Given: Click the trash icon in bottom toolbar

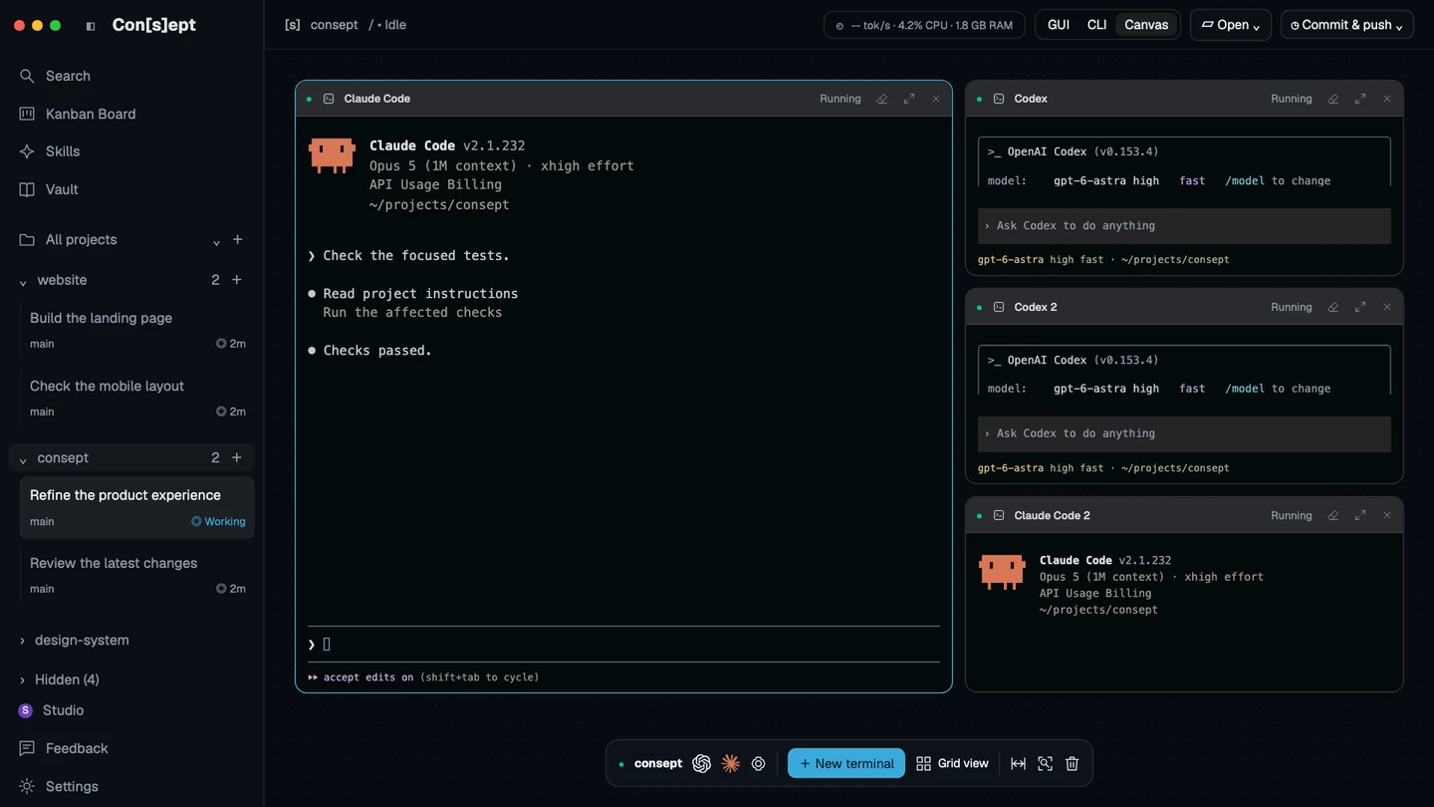Looking at the screenshot, I should pos(1073,763).
